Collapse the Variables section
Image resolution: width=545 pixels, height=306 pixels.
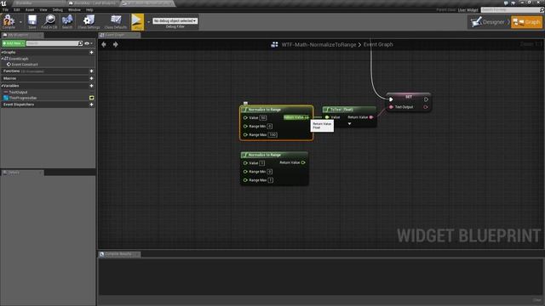[x=2, y=86]
